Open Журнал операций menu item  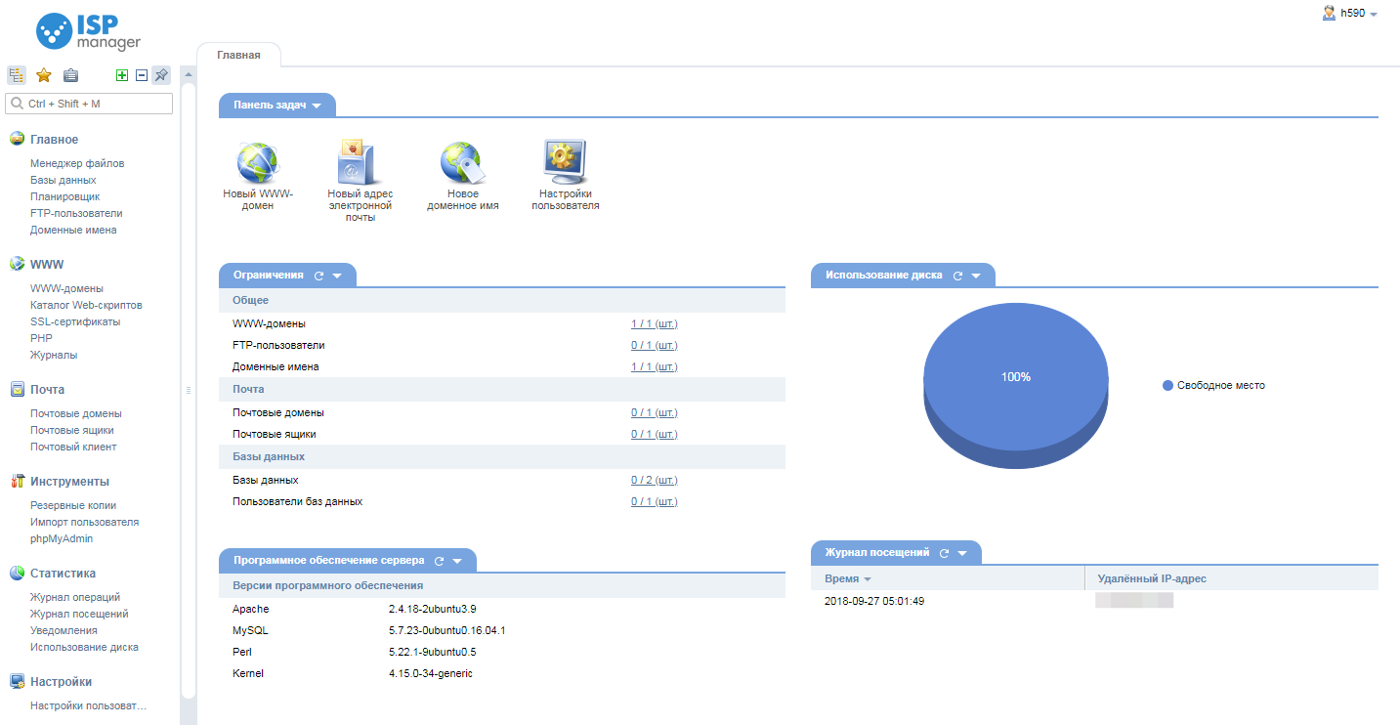[x=75, y=597]
